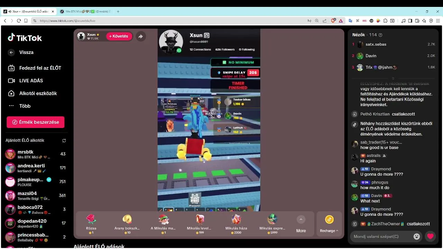Share the live stream
The height and width of the screenshot is (249, 443).
tap(141, 36)
